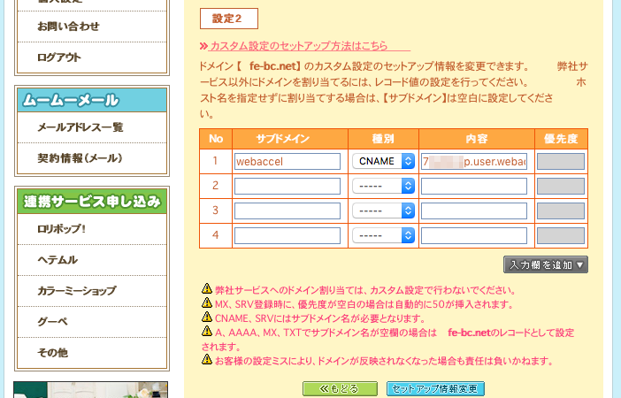Expand the type dropdown in row 3
Image resolution: width=621 pixels, height=398 pixels.
pos(383,210)
